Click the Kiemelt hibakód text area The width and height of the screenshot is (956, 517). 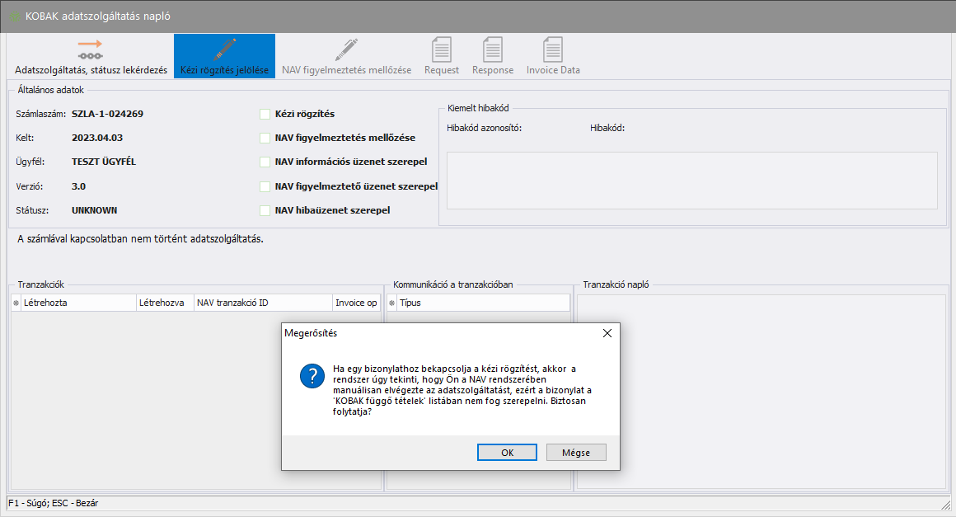click(691, 180)
